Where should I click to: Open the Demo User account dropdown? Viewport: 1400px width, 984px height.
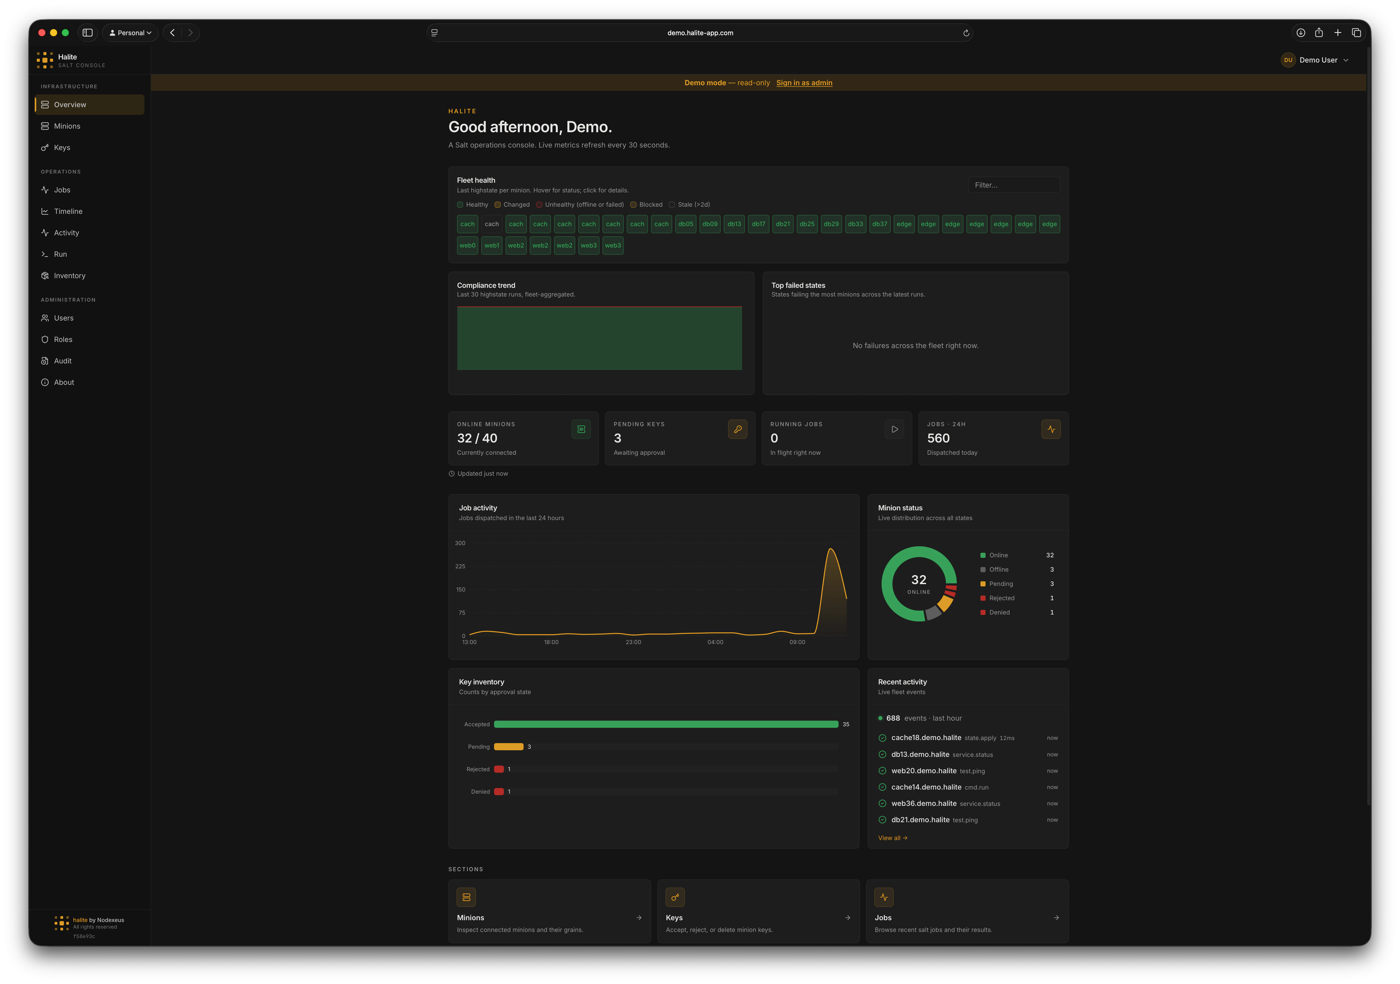pyautogui.click(x=1314, y=60)
